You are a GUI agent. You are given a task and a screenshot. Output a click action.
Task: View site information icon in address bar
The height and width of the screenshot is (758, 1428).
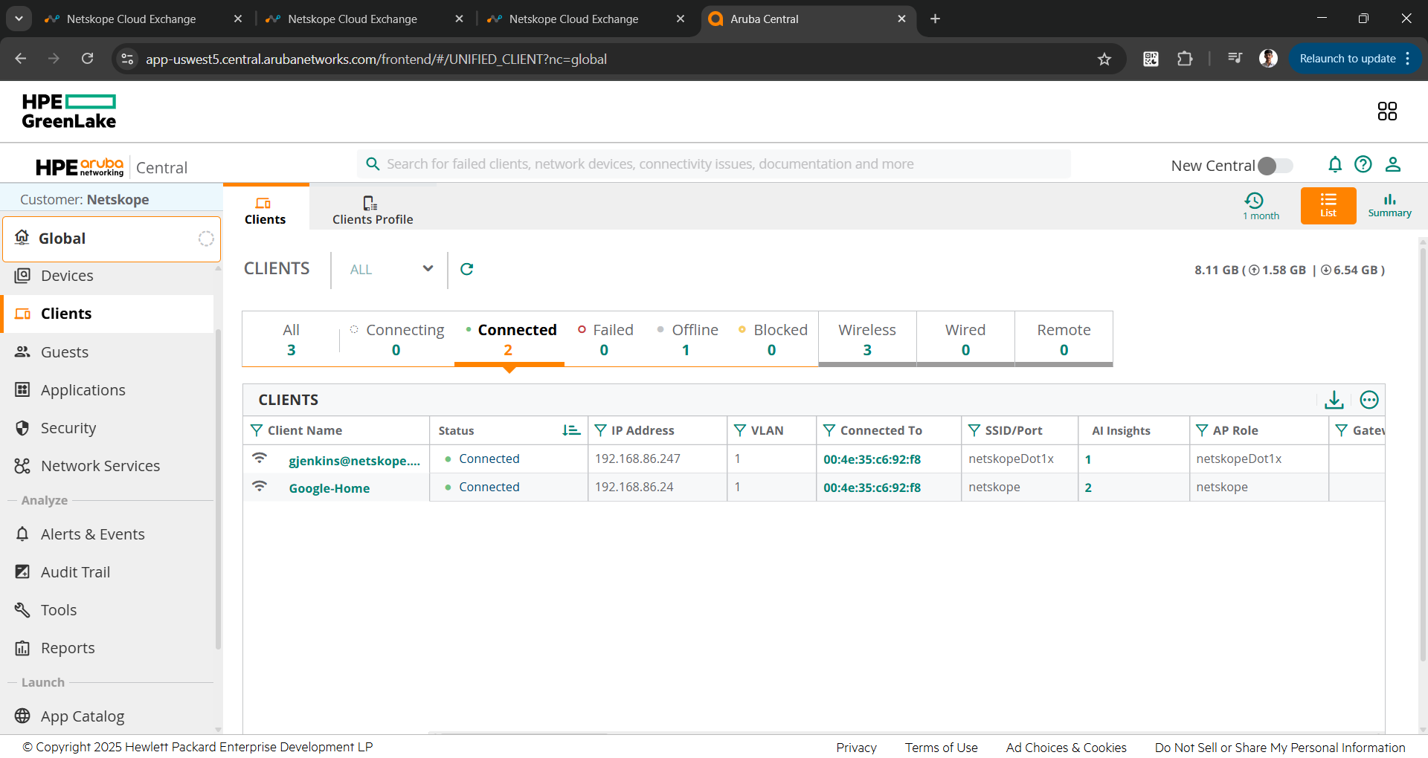tap(128, 59)
